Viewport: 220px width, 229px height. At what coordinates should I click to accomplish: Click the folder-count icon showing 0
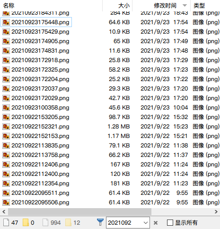click(26, 222)
